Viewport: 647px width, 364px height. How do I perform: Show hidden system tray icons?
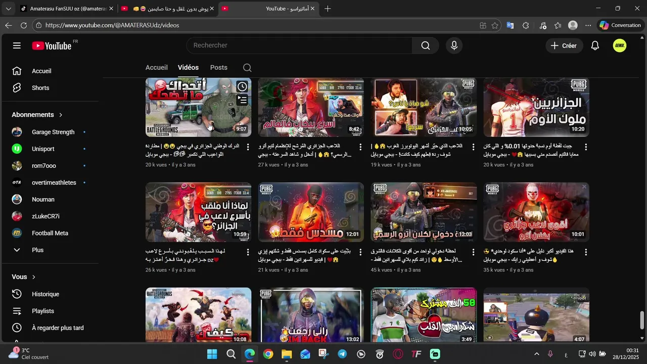coord(536,354)
